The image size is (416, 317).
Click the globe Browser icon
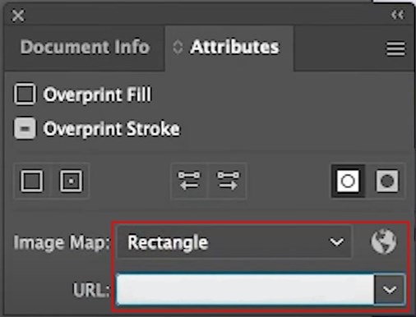point(384,242)
